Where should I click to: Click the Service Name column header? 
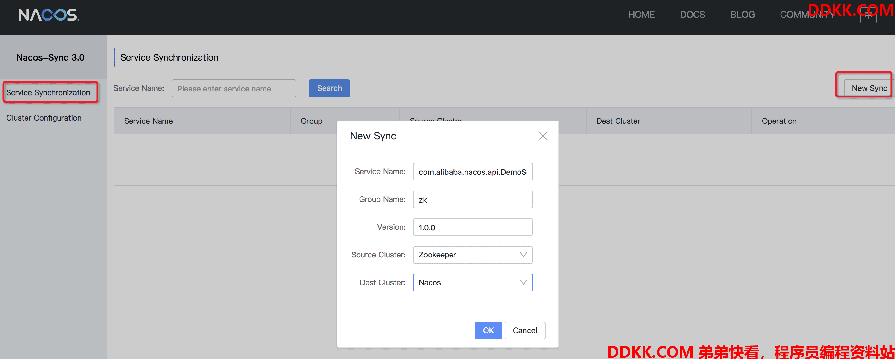click(202, 121)
